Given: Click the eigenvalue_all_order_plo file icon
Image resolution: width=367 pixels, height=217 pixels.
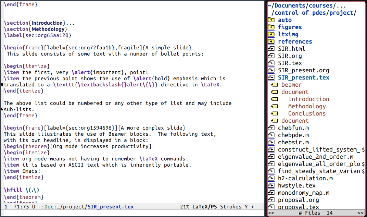Looking at the screenshot, I should click(271, 164).
